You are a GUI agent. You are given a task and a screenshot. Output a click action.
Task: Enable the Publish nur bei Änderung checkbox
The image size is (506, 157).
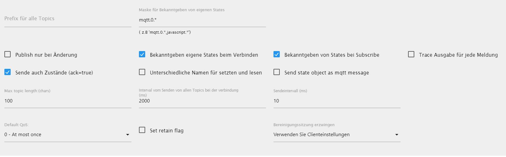pos(8,55)
